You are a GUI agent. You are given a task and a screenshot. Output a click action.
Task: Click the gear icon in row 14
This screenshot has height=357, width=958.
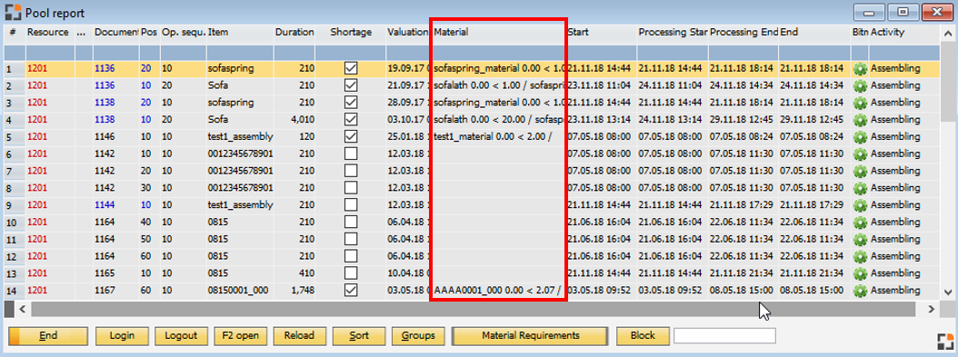860,291
